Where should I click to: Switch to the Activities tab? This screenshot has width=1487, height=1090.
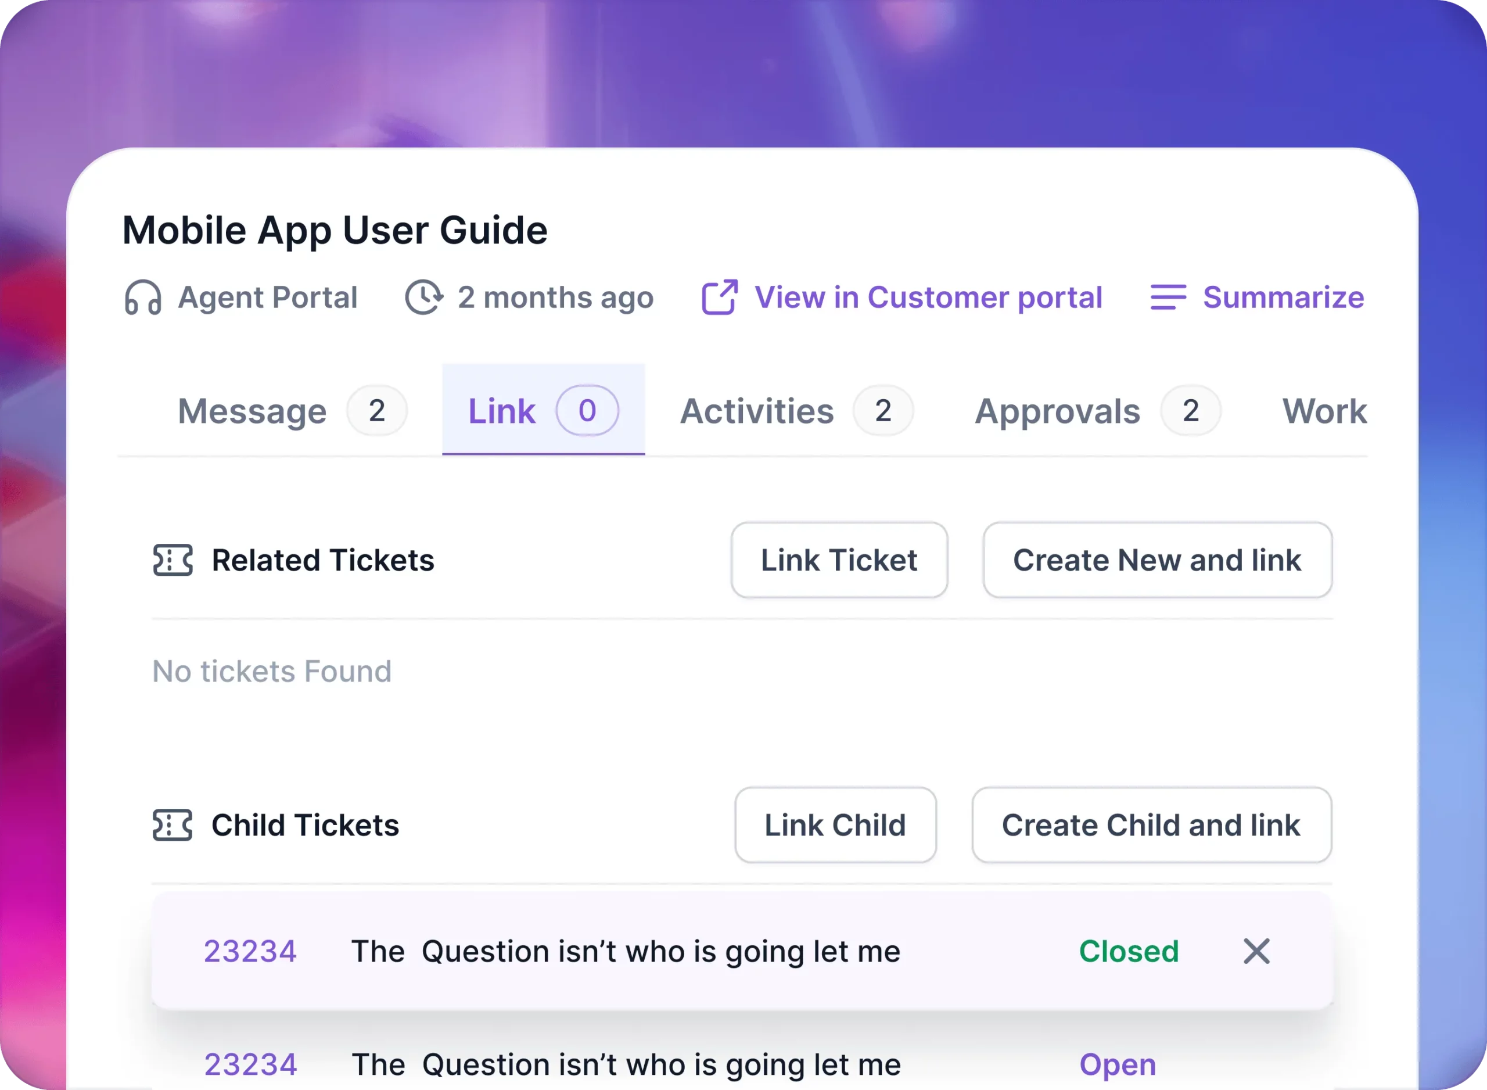[756, 410]
